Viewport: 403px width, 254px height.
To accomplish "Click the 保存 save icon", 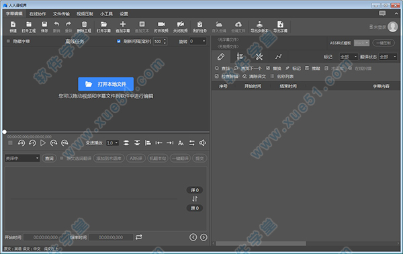I will coord(44,25).
